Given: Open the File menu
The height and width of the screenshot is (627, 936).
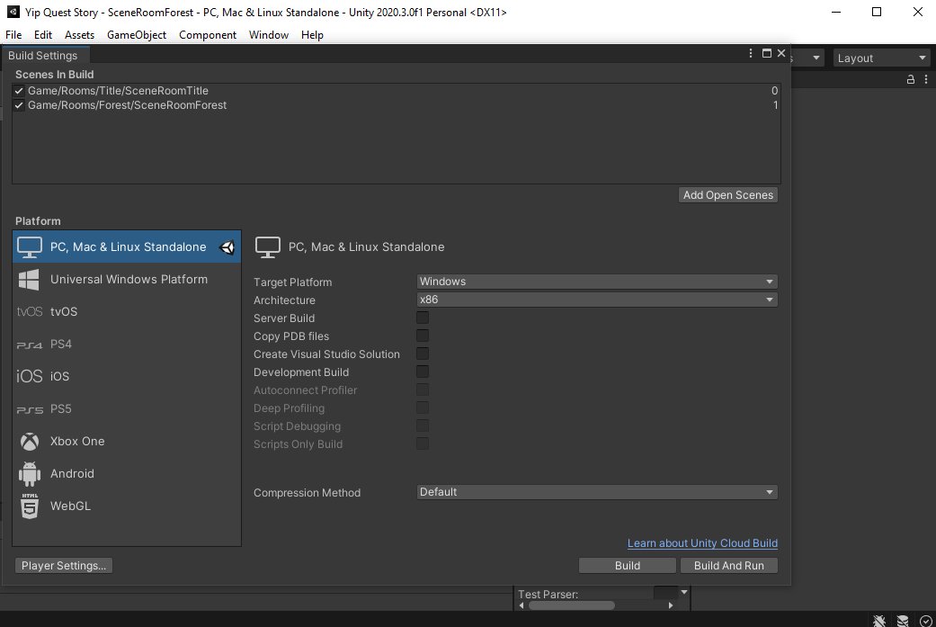Looking at the screenshot, I should (x=13, y=35).
